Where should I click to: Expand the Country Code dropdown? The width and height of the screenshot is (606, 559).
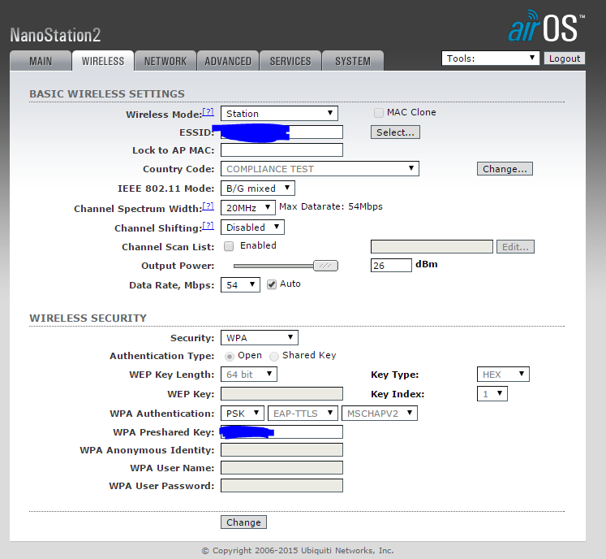click(320, 169)
